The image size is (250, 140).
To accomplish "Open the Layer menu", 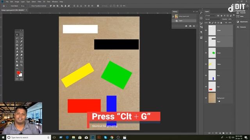I will [x=23, y=2].
